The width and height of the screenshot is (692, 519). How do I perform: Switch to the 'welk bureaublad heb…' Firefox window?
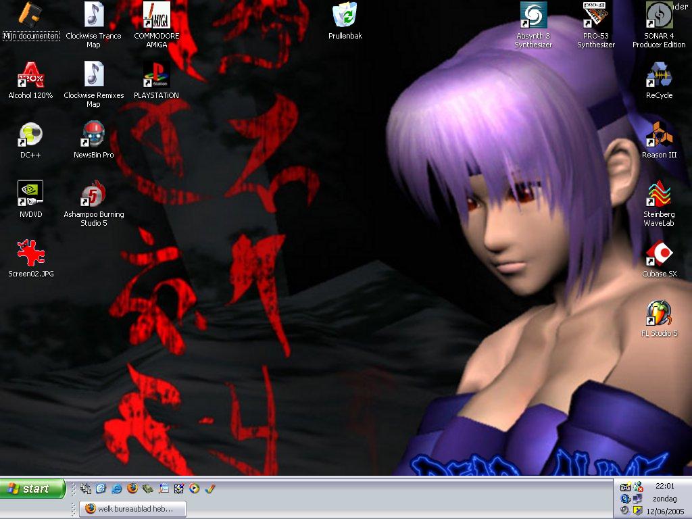(x=132, y=509)
